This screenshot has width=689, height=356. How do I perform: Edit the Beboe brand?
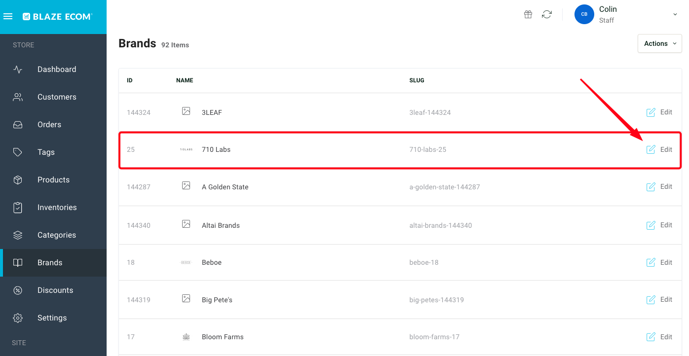[x=659, y=262]
